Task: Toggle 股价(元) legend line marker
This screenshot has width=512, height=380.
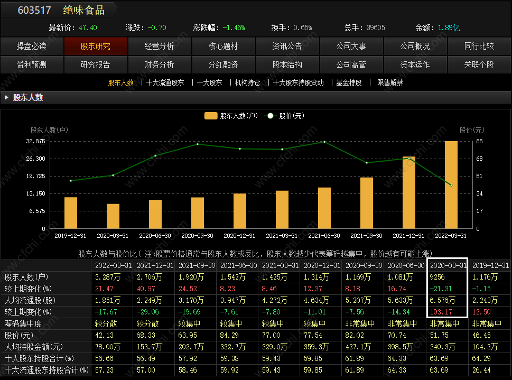Action: [271, 116]
